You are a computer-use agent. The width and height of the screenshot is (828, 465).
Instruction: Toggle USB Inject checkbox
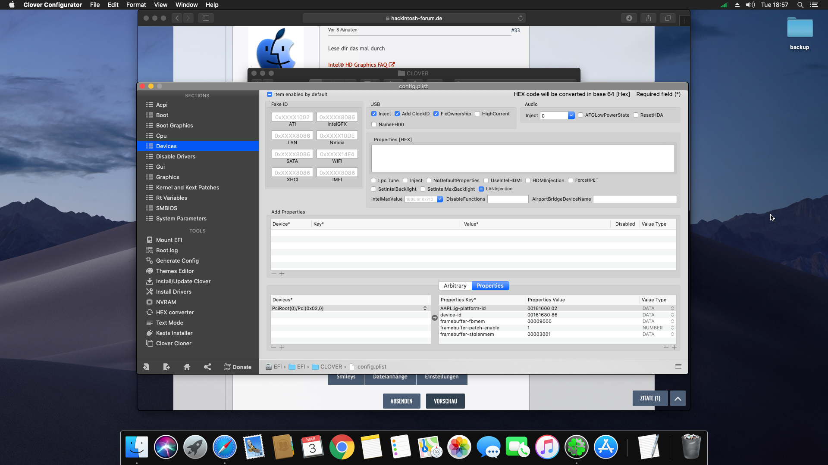point(374,114)
